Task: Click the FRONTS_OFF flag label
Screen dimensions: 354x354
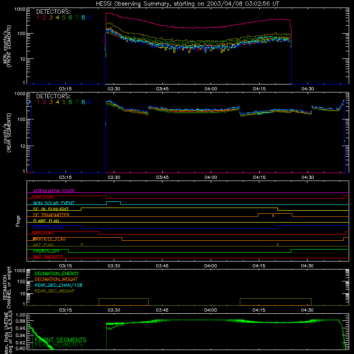Action: [x=46, y=251]
